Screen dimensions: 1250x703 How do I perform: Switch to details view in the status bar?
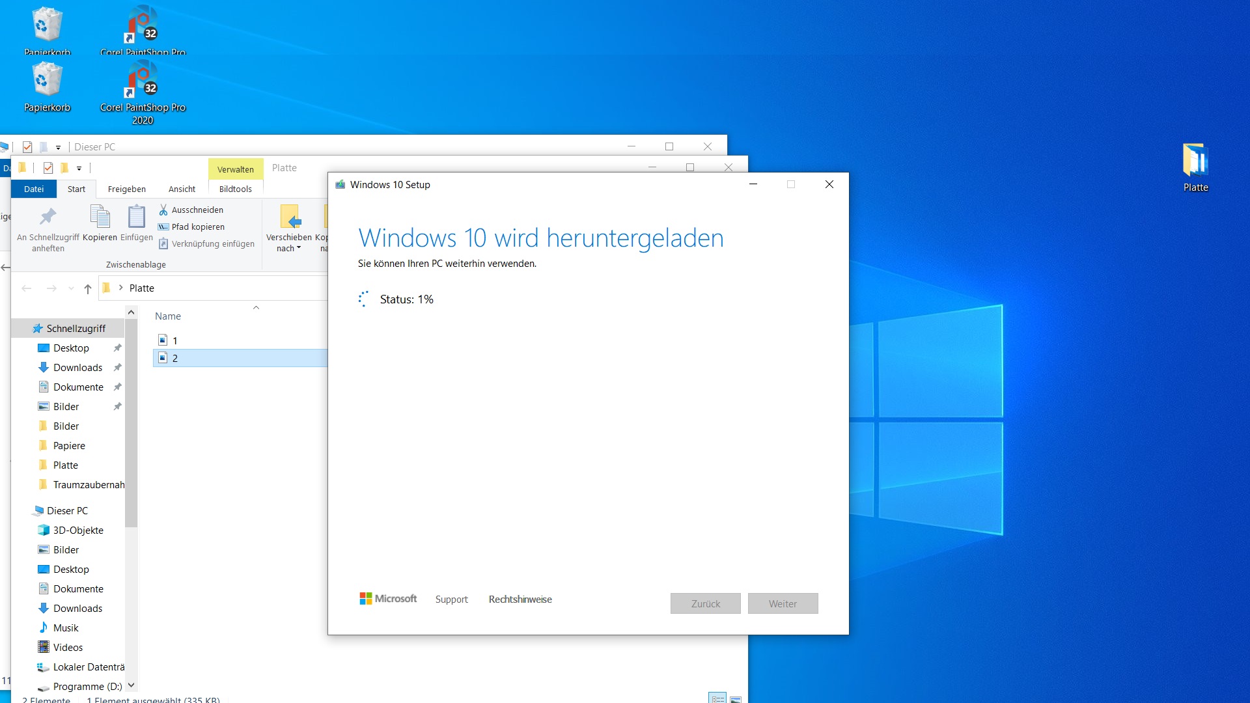[717, 699]
